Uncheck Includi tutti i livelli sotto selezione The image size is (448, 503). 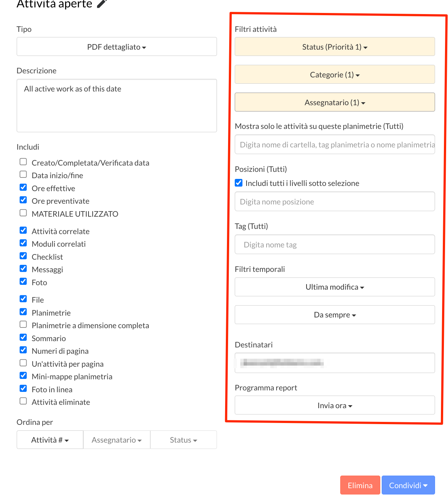pyautogui.click(x=239, y=183)
